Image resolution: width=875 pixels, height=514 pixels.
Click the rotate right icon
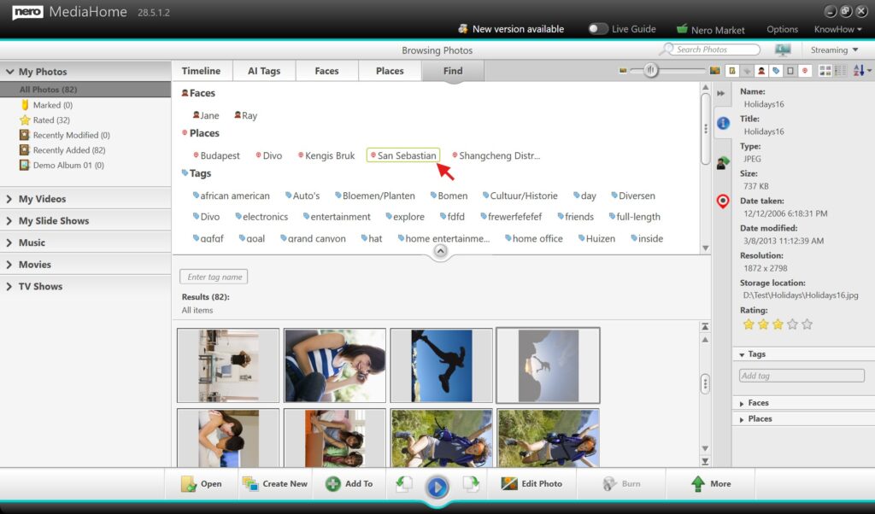[471, 484]
